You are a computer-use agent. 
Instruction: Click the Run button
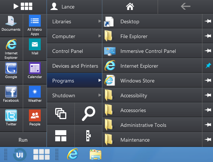23,140
